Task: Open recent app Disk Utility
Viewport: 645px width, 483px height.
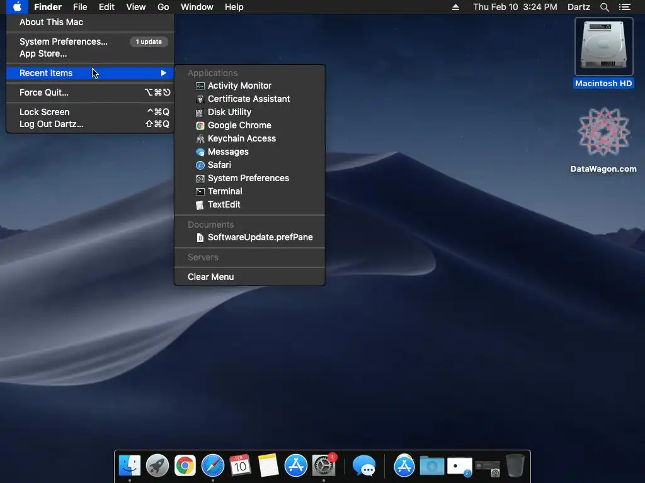Action: tap(249, 112)
